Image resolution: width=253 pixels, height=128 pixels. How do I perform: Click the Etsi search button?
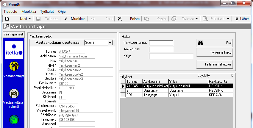[215, 43]
